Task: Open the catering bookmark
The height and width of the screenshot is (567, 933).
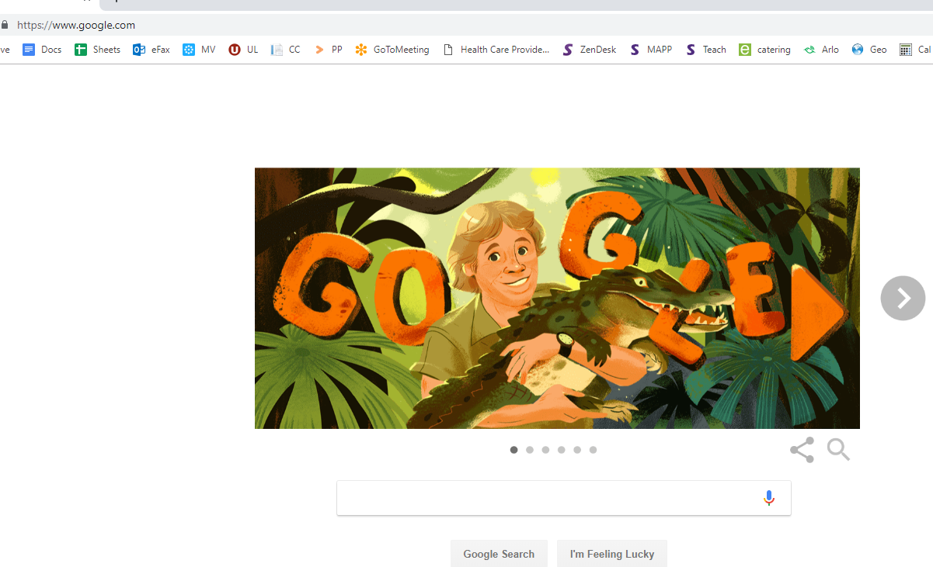Action: pos(764,50)
